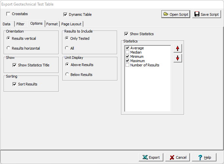Enable the Crosstabs checkbox
Screen dimensions: 224x164
pyautogui.click(x=9, y=14)
